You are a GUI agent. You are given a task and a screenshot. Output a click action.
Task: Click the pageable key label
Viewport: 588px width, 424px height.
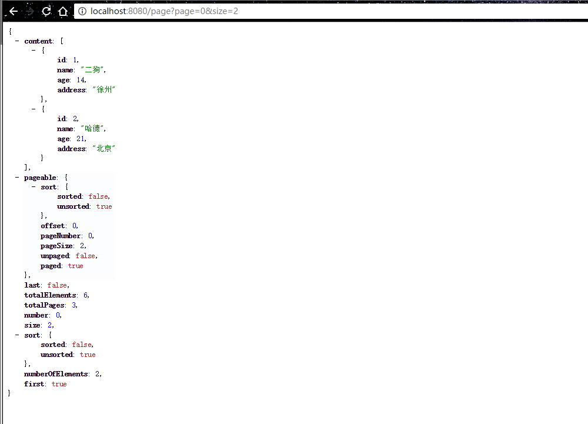(41, 178)
